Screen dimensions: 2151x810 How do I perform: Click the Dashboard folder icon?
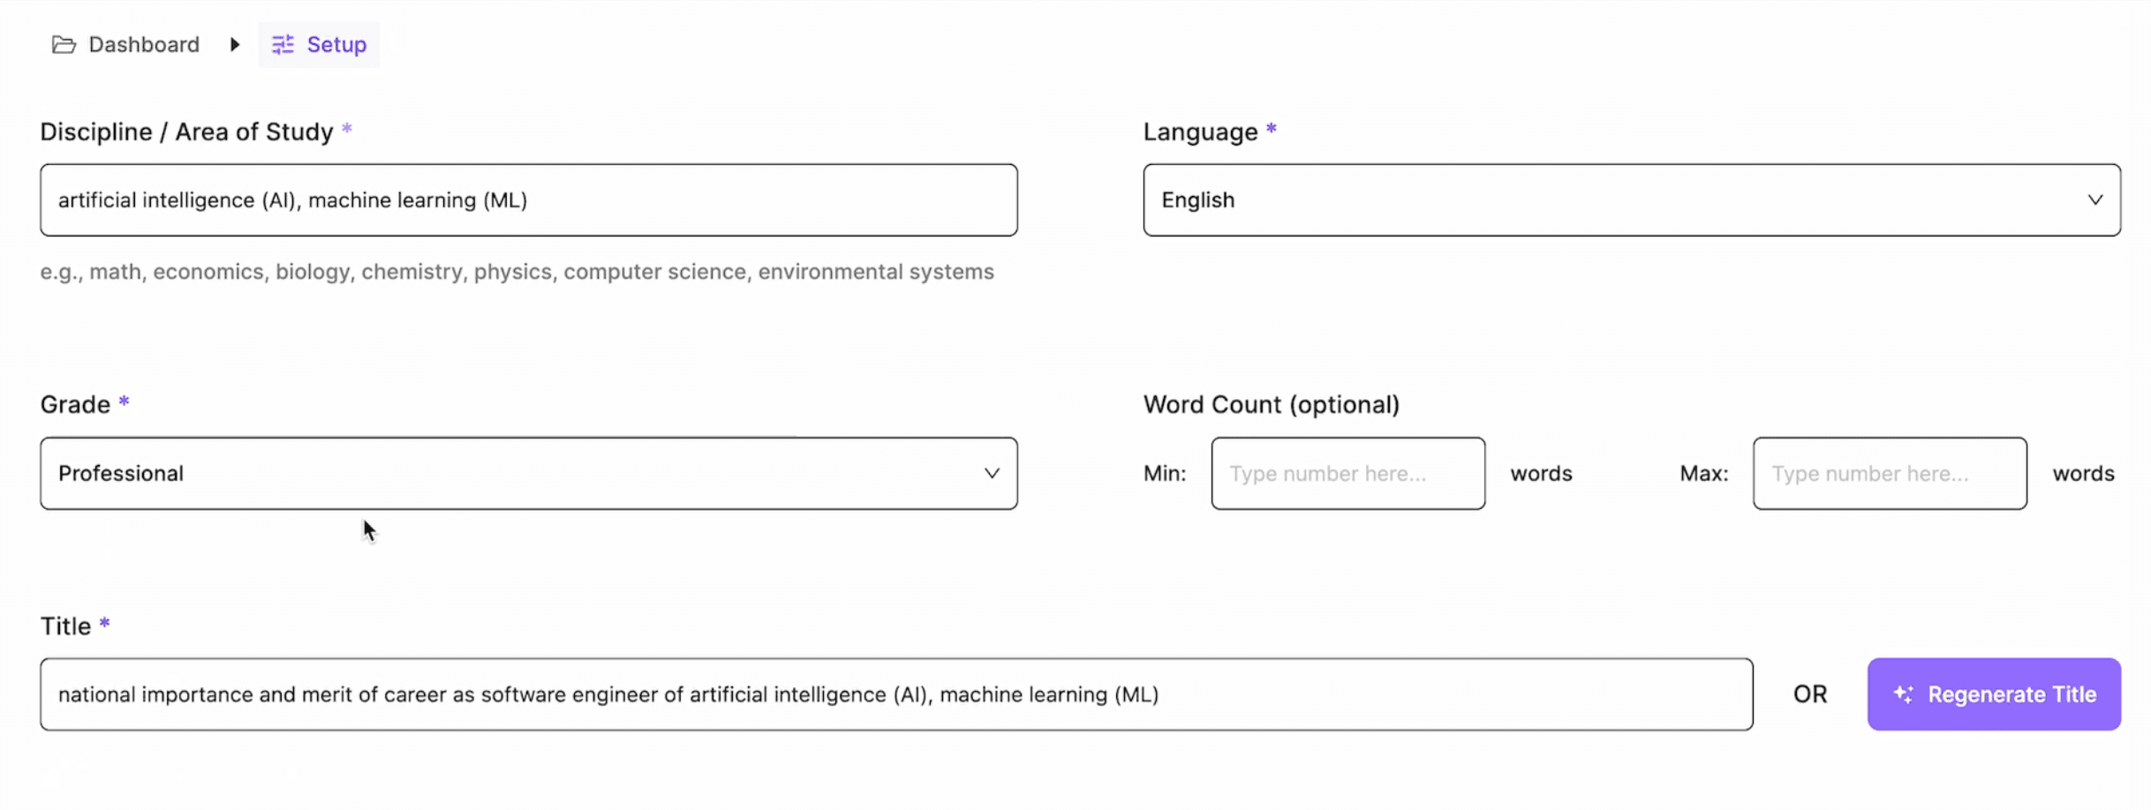pyautogui.click(x=64, y=45)
